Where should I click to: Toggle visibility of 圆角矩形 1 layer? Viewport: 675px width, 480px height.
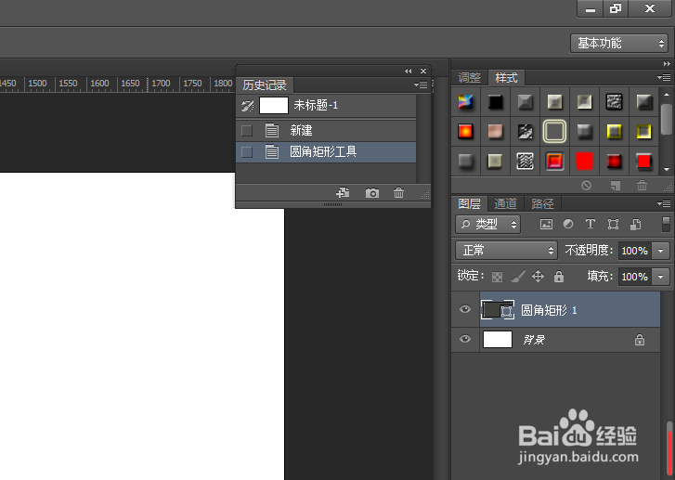pos(465,309)
